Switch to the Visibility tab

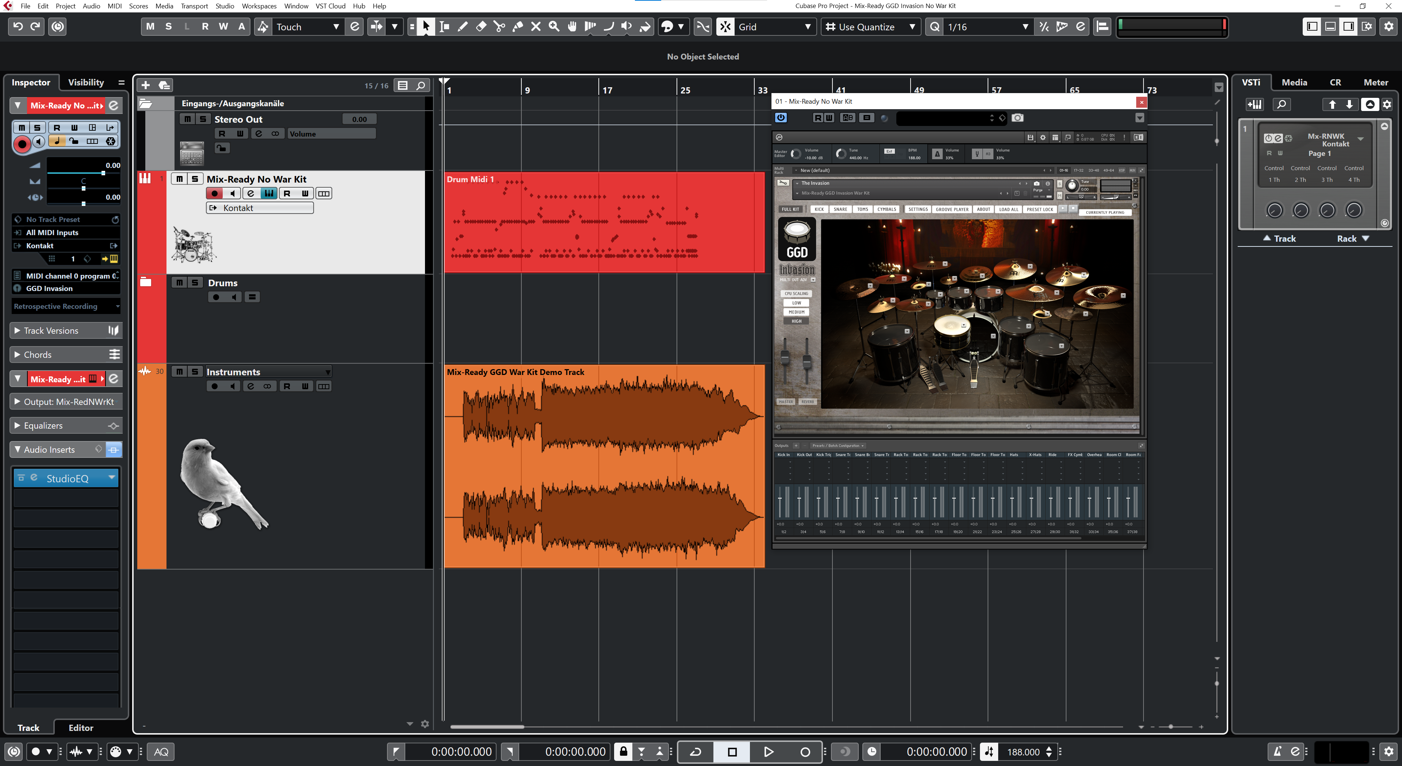[x=85, y=82]
